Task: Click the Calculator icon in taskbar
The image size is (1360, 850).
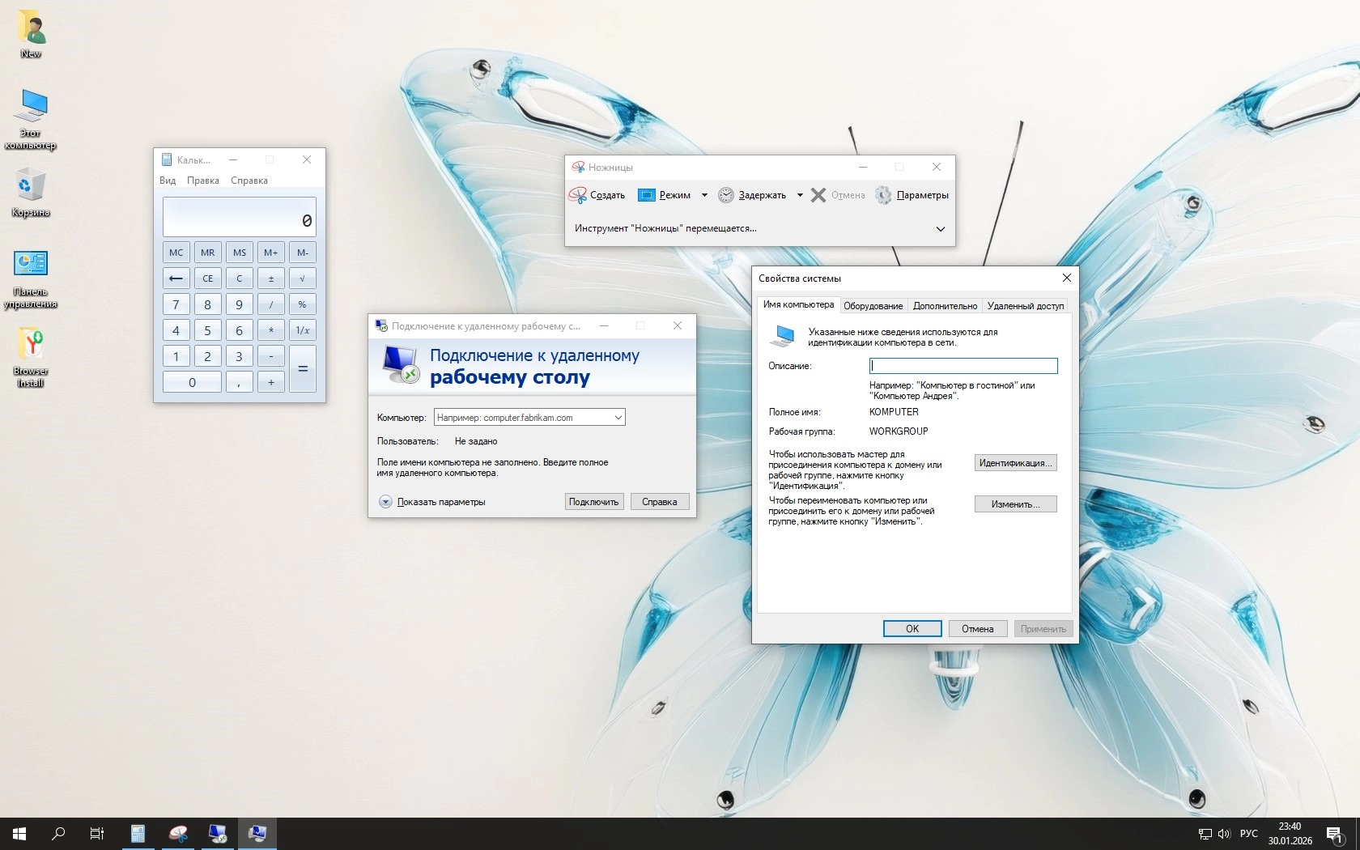Action: coord(138,833)
